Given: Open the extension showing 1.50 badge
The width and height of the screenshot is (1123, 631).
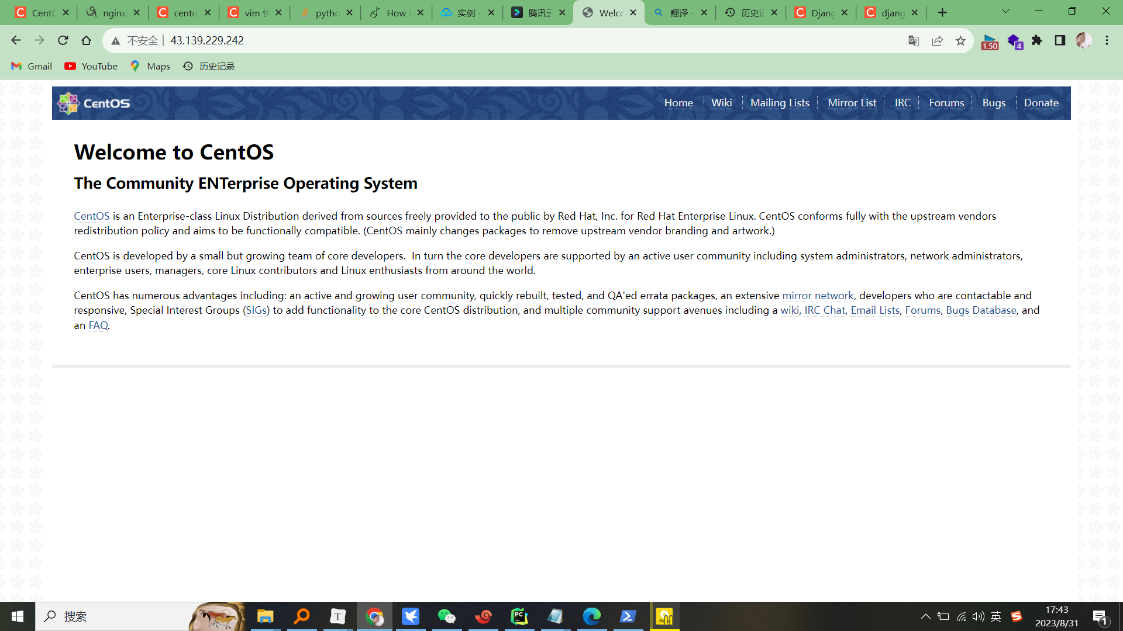Looking at the screenshot, I should click(990, 41).
